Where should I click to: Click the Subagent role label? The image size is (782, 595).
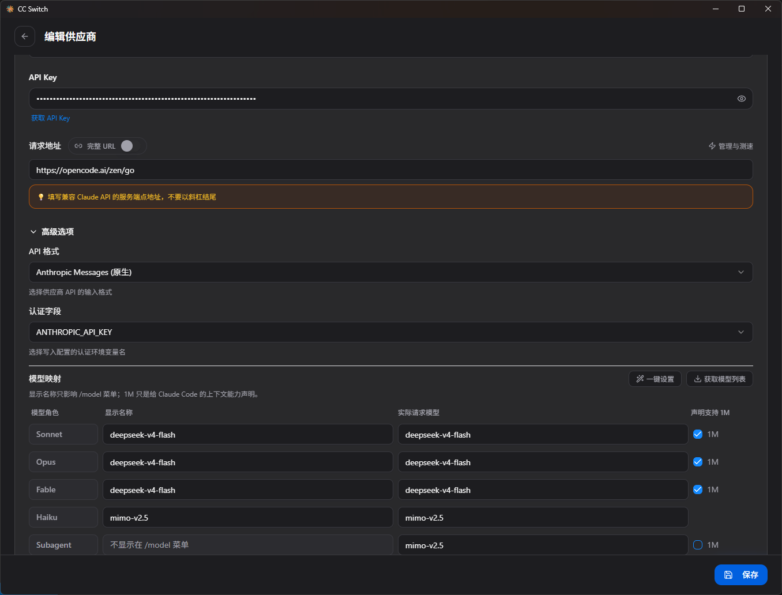point(63,545)
